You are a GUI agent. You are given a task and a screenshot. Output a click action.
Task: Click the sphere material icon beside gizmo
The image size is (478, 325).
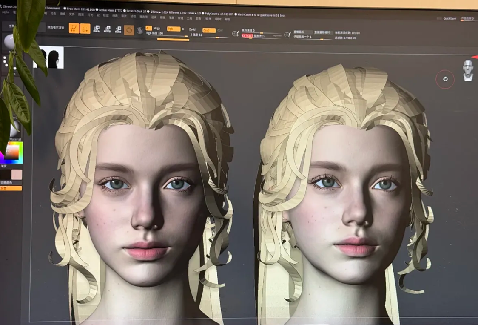coord(140,31)
